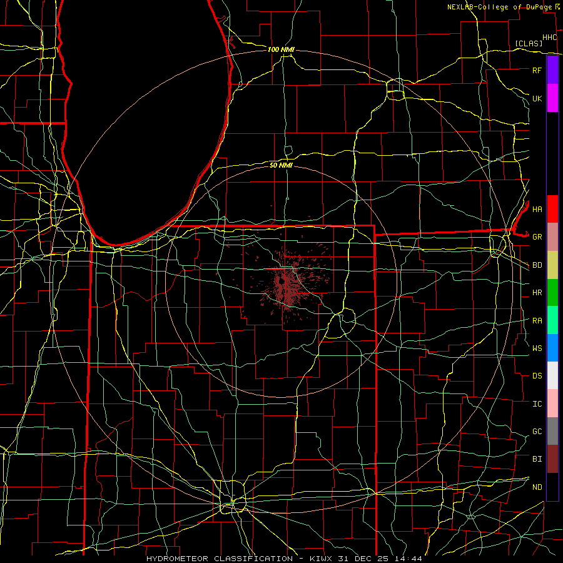Click the HA red legend color swatch
The width and height of the screenshot is (563, 563).
[552, 209]
